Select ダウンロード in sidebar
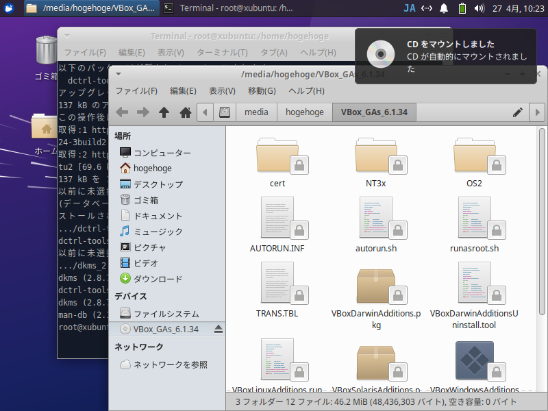The image size is (548, 411). coord(167,279)
